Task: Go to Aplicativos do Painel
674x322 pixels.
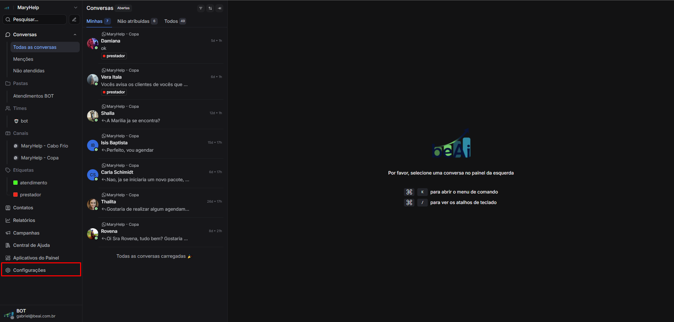Action: (x=36, y=258)
